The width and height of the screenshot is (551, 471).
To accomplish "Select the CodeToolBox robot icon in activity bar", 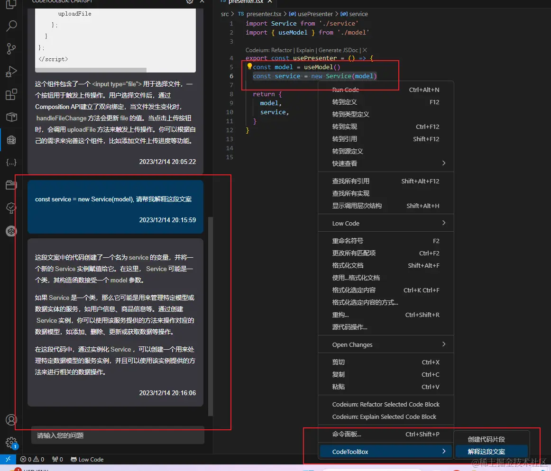I will click(11, 140).
